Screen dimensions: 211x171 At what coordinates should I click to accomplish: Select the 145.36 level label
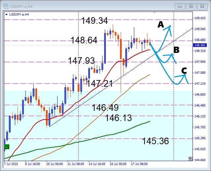click(x=155, y=141)
